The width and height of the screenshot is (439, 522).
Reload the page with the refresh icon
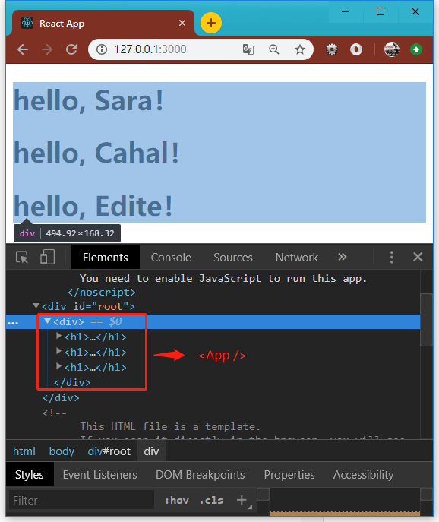pos(71,49)
